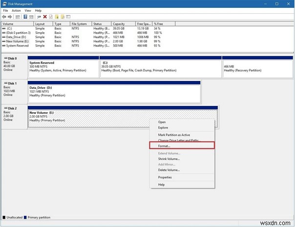Click the Disk Management title bar icon
Screen dimensions: 296x228
coord(4,3)
